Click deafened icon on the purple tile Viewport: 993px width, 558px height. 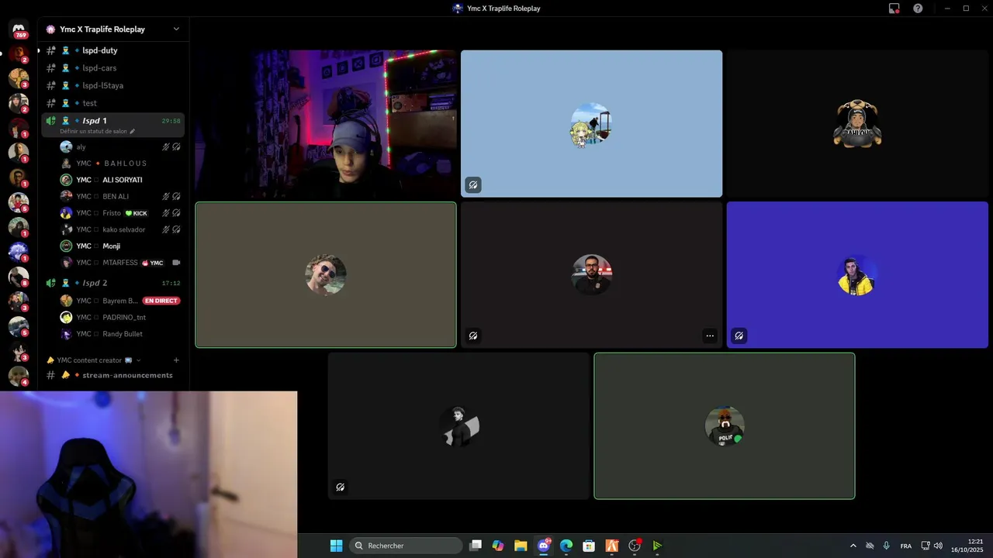[739, 336]
